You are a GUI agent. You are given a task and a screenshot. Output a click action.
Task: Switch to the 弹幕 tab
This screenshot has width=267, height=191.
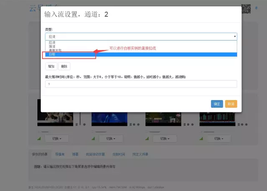pos(75,154)
